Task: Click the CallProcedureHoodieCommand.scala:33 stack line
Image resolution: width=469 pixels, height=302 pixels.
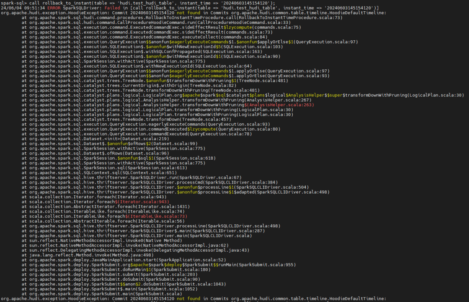Action: pos(156,23)
